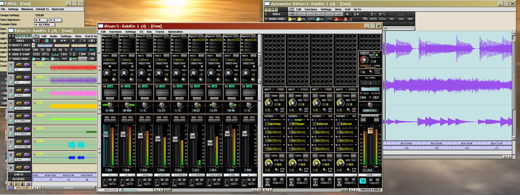
Task: Arm the cyan record dot on track 1
Action: [x=11, y=70]
